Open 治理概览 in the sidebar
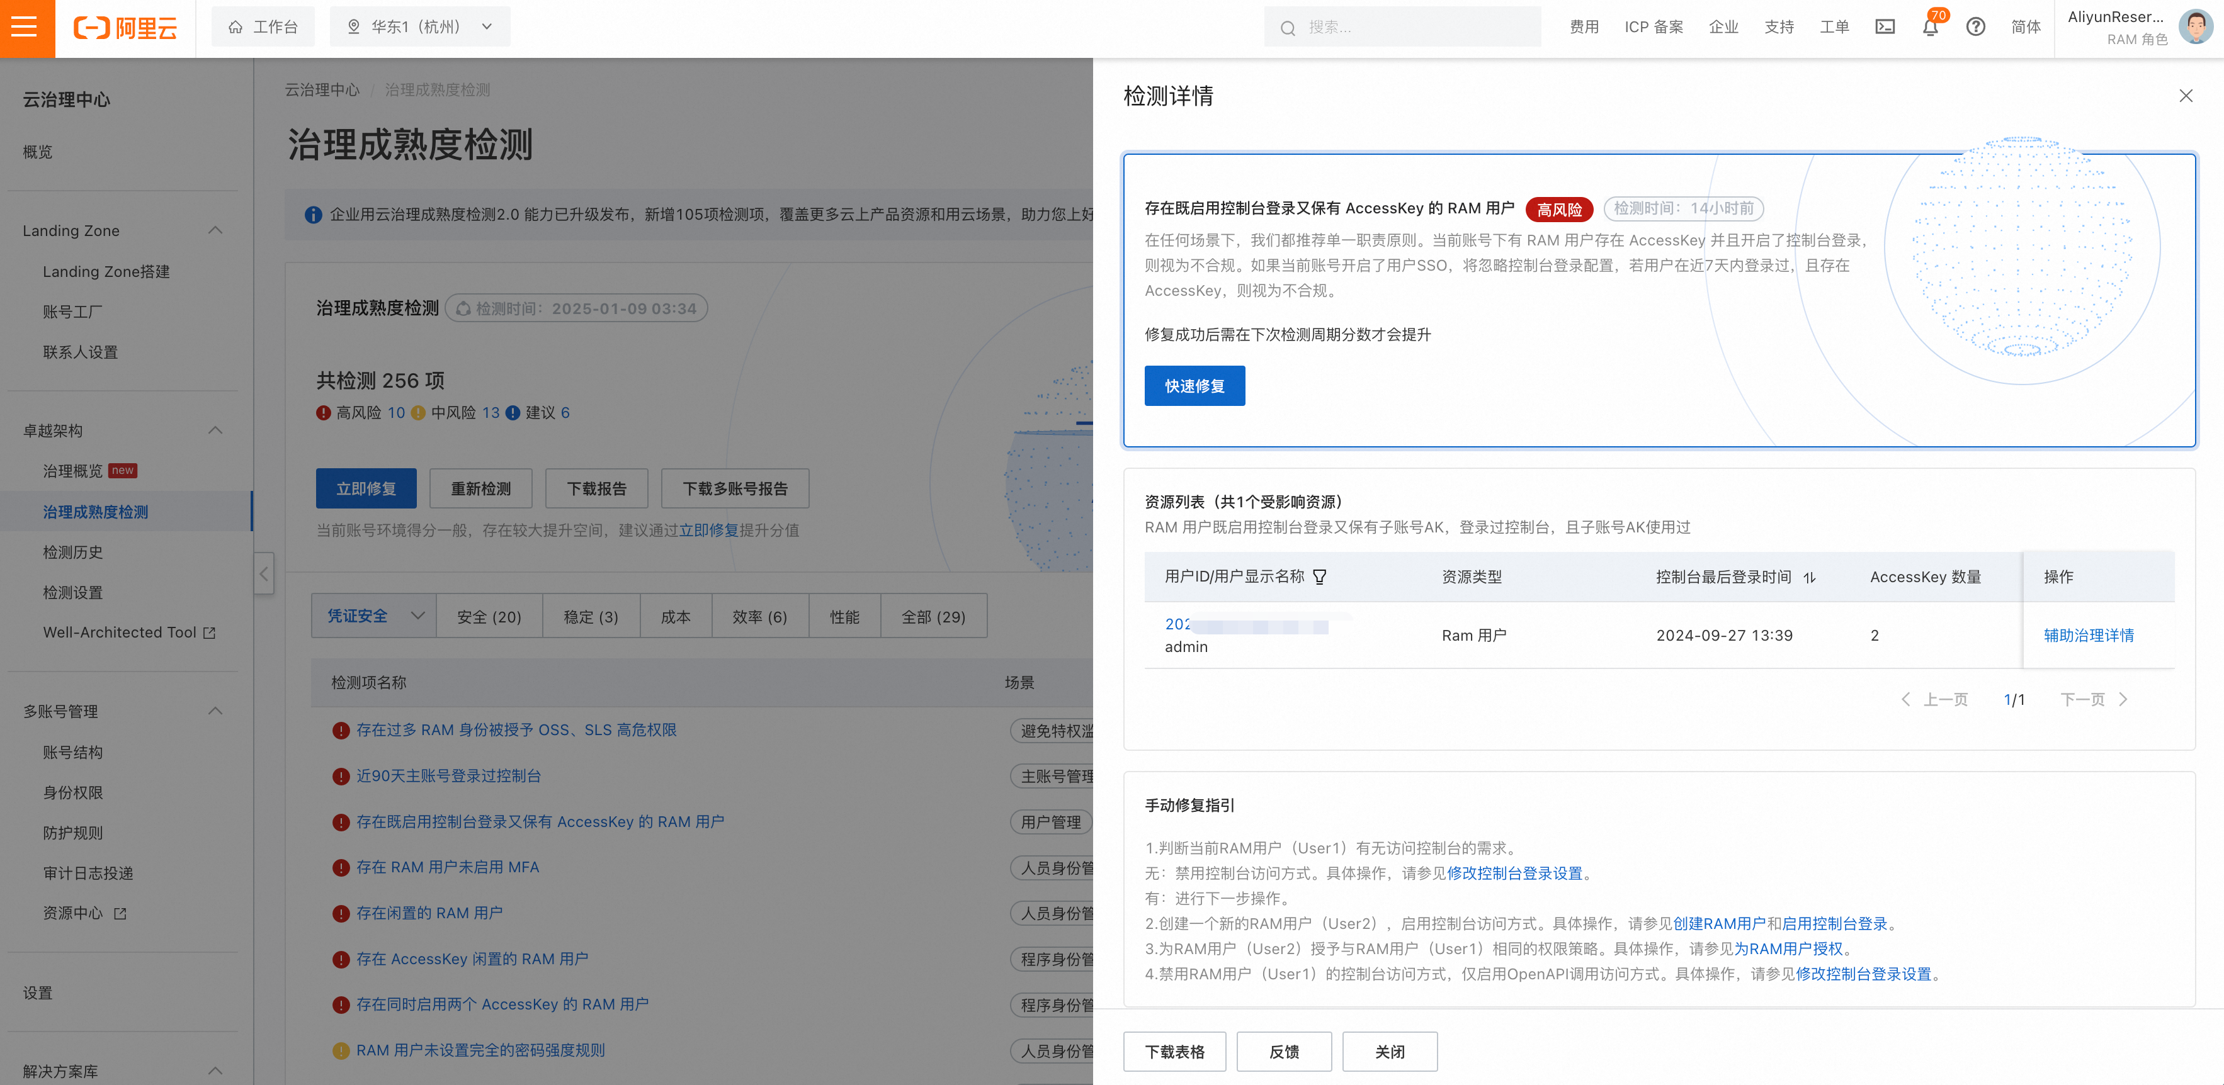Viewport: 2224px width, 1085px height. pos(74,471)
